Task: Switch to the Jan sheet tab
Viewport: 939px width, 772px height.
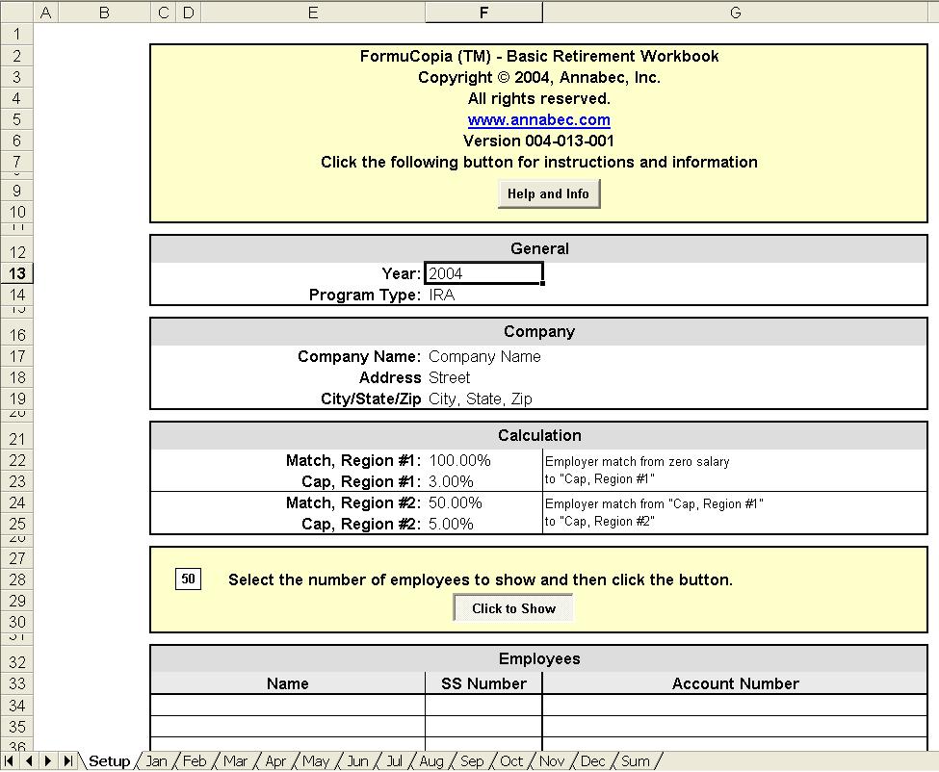Action: (156, 761)
